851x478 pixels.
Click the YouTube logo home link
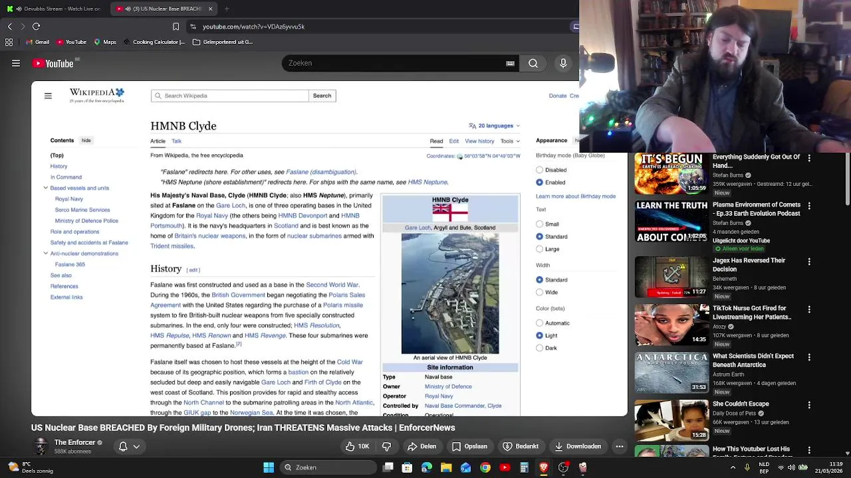[x=53, y=63]
